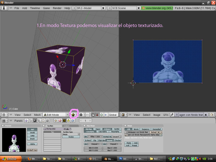The height and width of the screenshot is (162, 216).
Task: Enable the CalcAlpha option
Action: point(103,132)
